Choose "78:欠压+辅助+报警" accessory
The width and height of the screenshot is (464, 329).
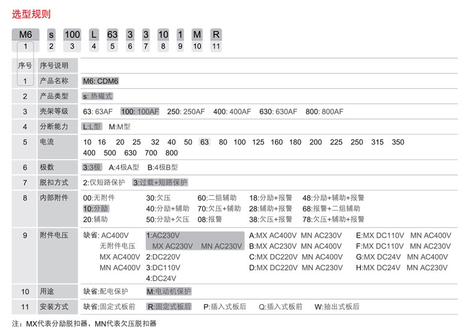[x=333, y=219]
